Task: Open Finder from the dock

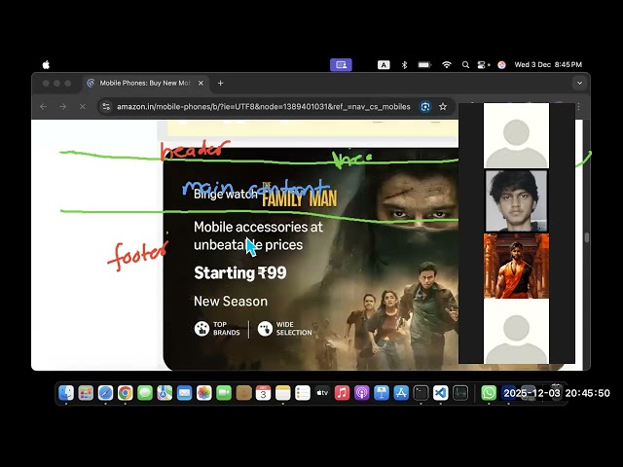Action: point(66,393)
